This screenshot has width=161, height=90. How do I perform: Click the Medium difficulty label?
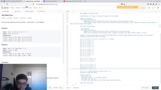[x=4, y=18]
